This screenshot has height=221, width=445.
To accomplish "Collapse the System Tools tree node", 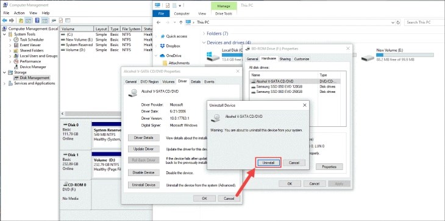I will [4, 34].
